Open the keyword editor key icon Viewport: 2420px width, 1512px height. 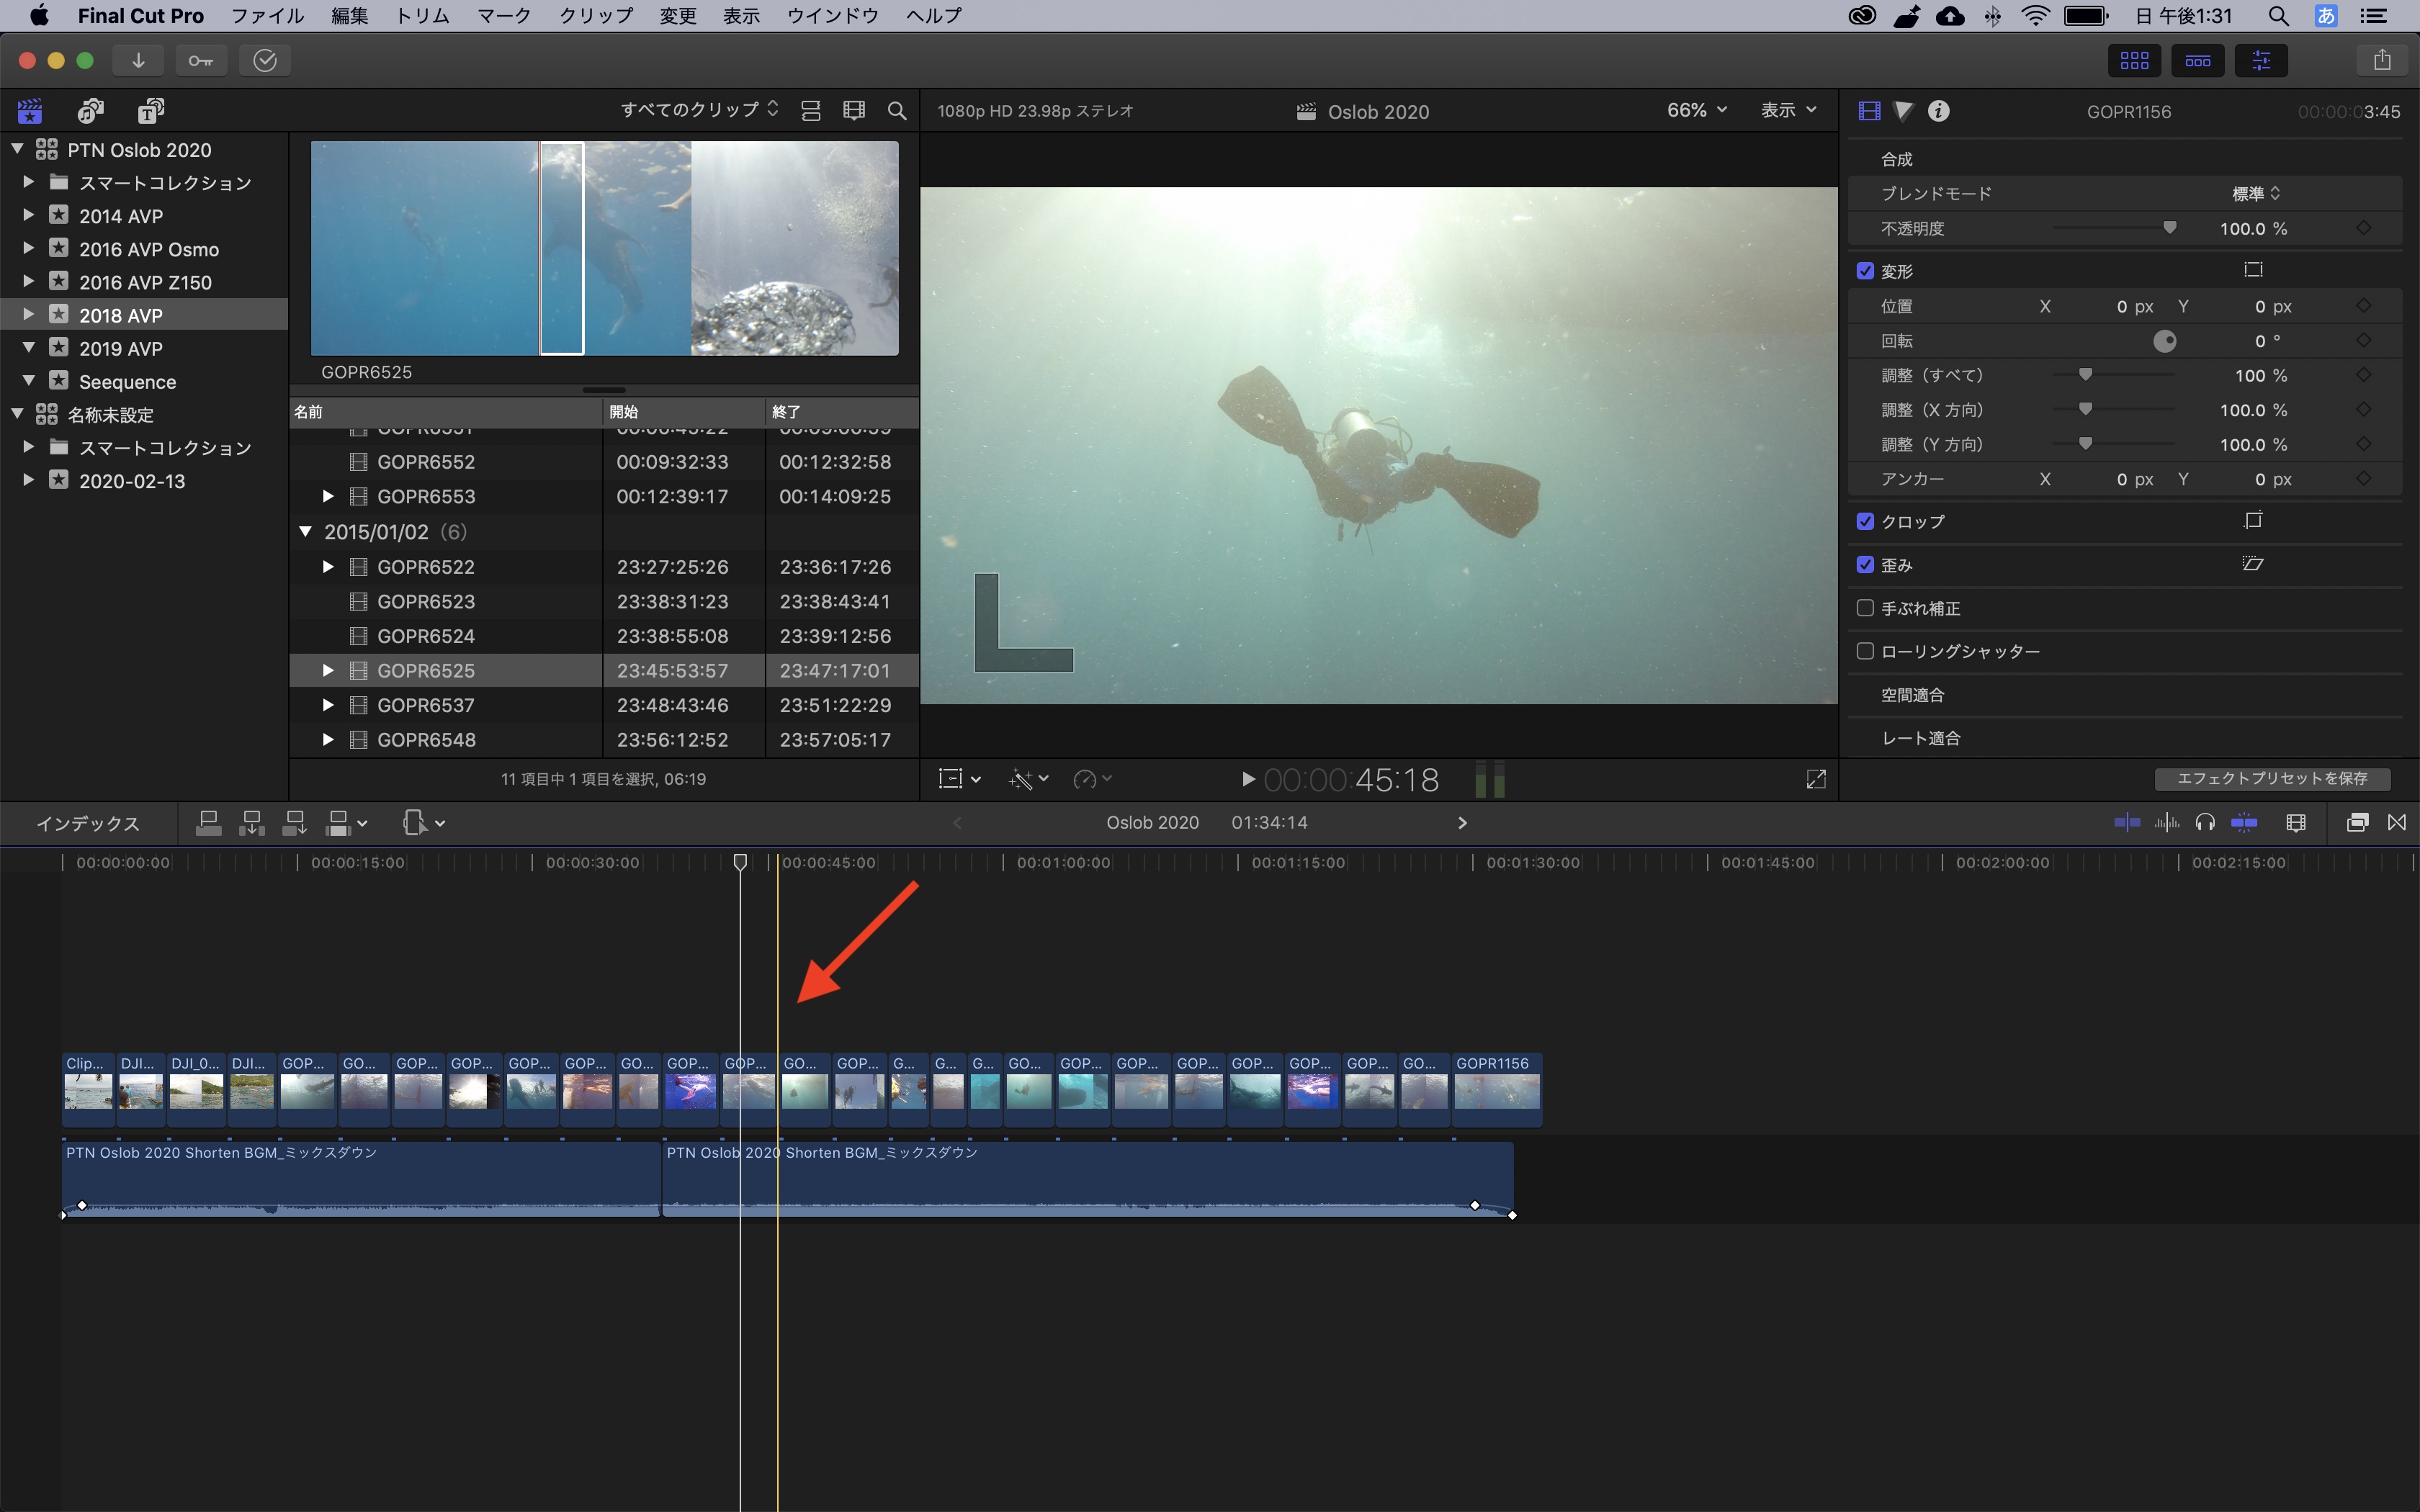[x=200, y=60]
